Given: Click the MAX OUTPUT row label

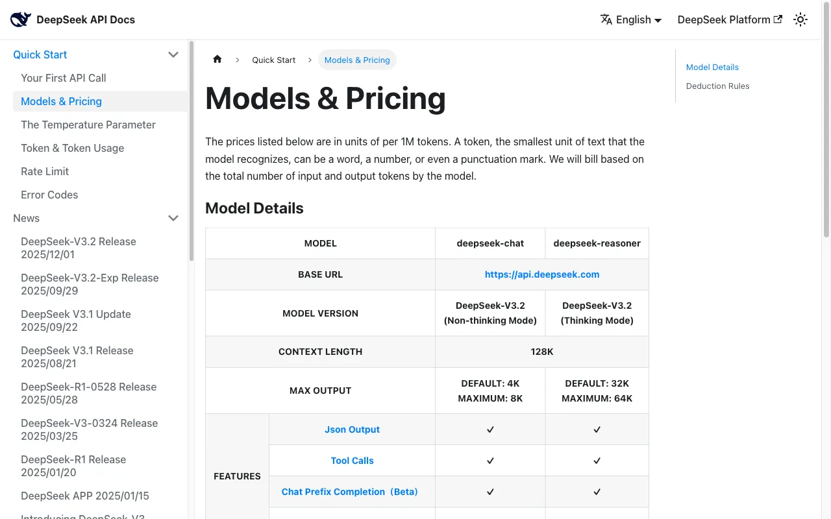Looking at the screenshot, I should click(x=320, y=391).
